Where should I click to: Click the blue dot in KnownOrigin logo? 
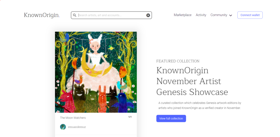tap(59, 17)
